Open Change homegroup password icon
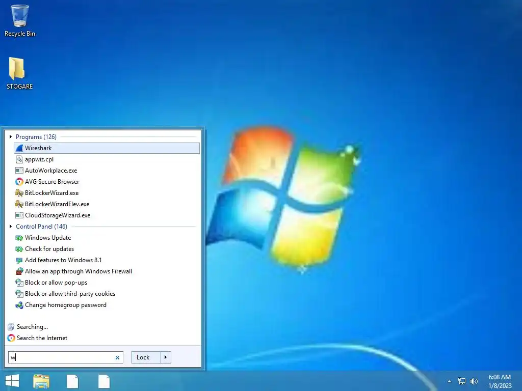The image size is (522, 391). (19, 305)
